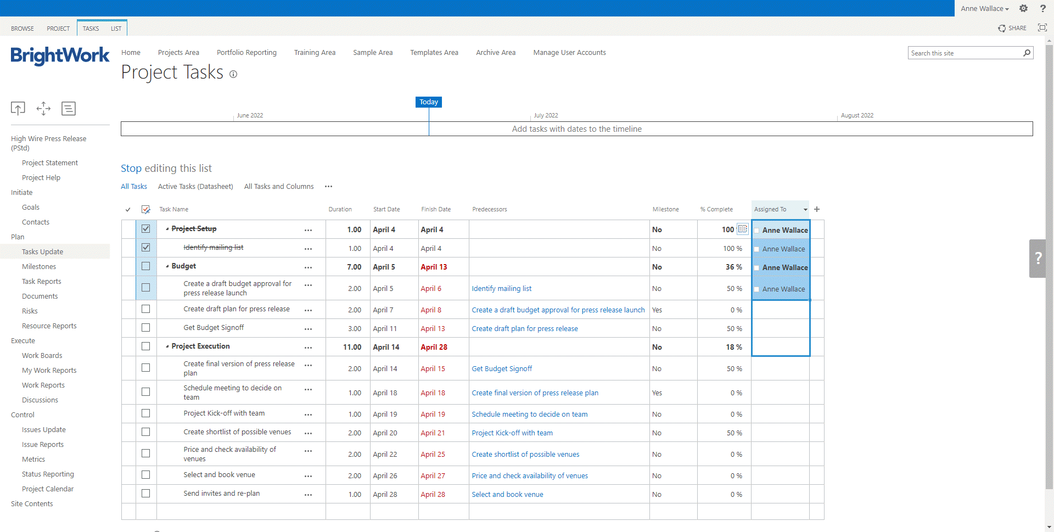Click the Help question mark icon

1043,8
